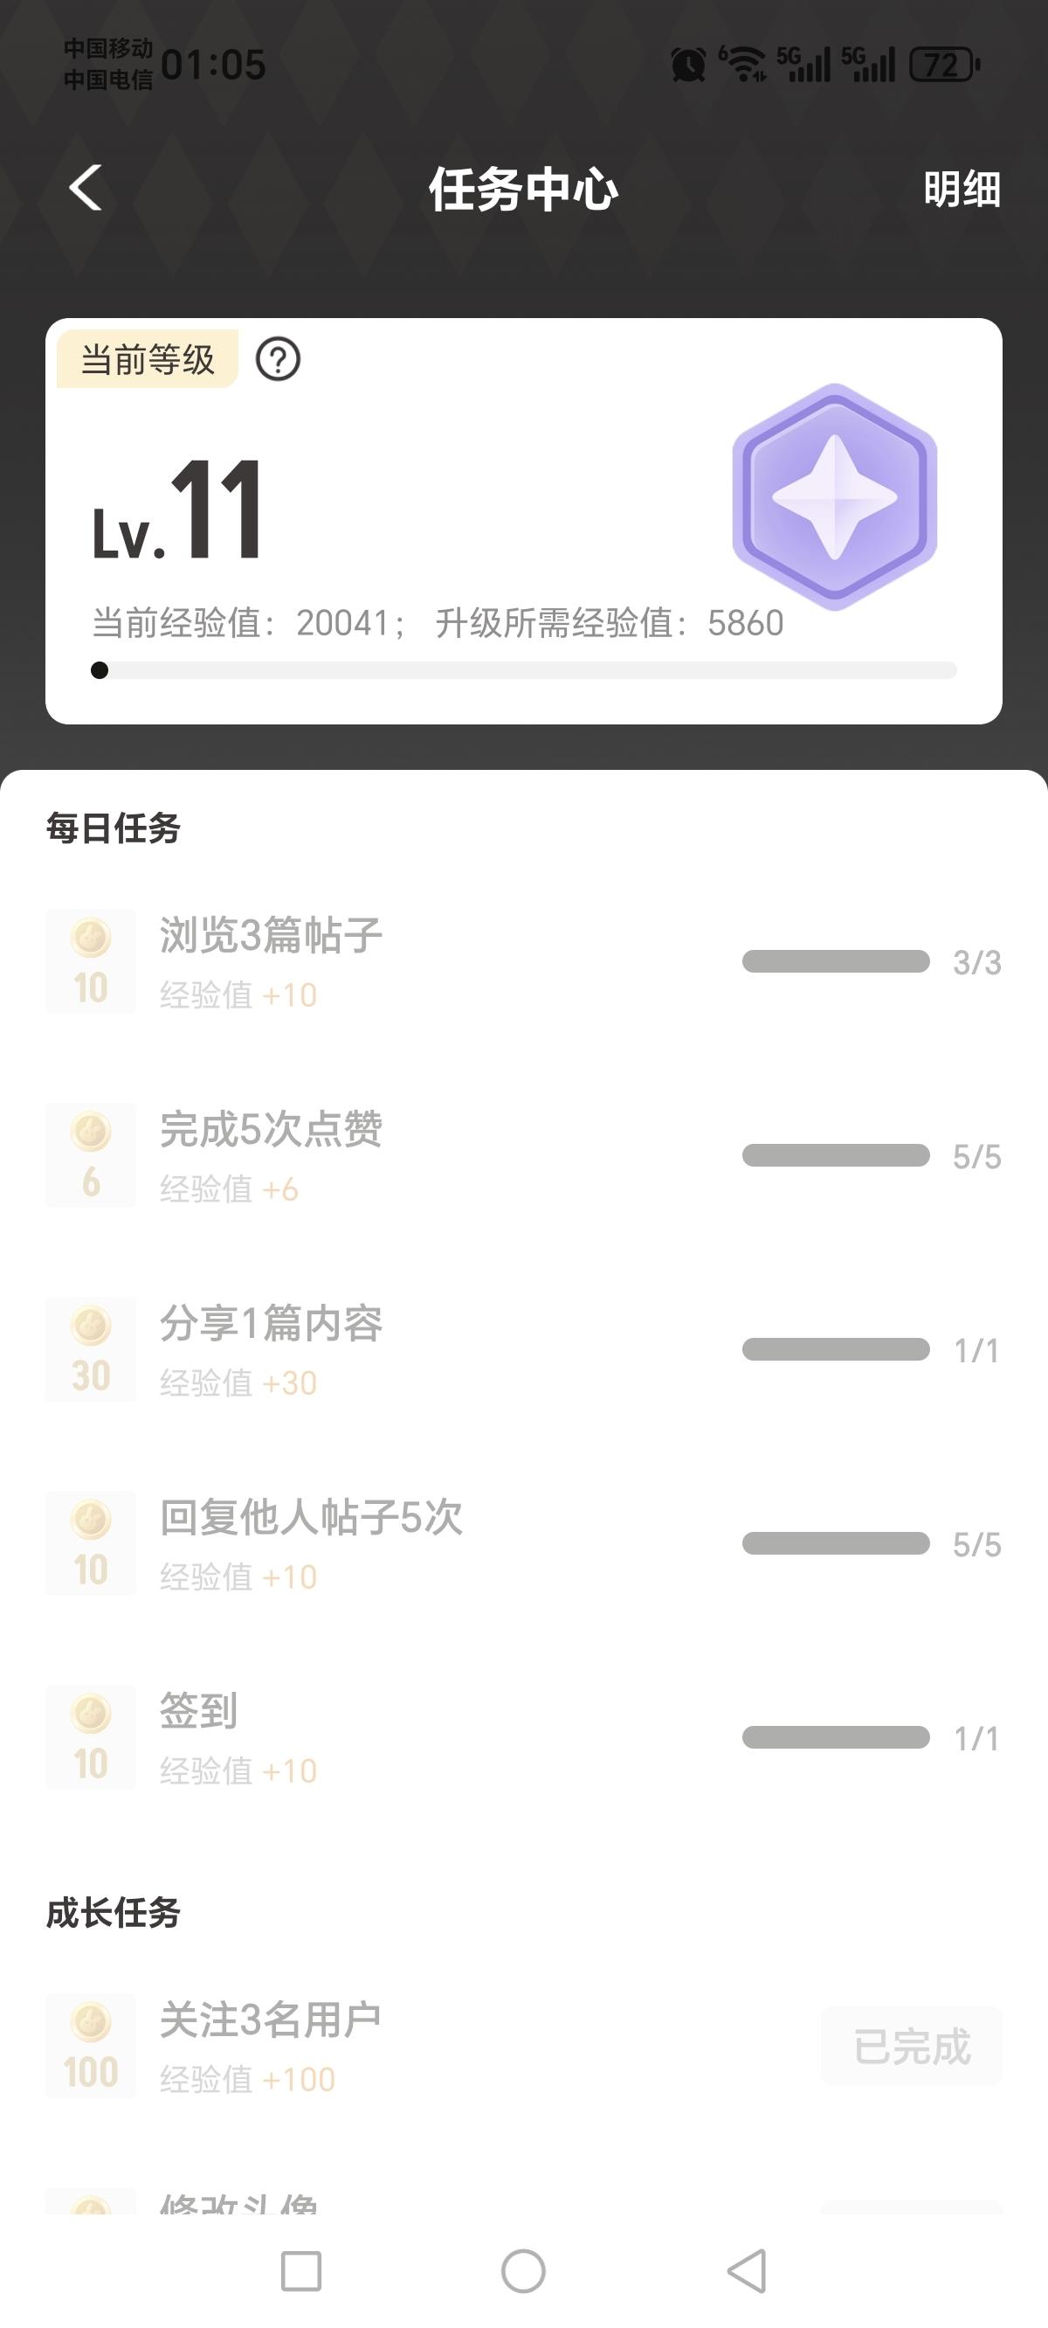1048x2328 pixels.
Task: Open recent apps with square button
Action: 300,2271
